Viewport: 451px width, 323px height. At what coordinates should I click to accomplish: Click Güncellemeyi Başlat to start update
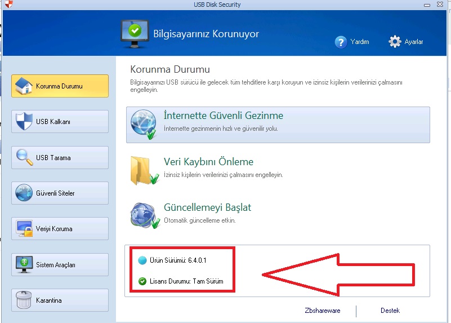coord(207,207)
